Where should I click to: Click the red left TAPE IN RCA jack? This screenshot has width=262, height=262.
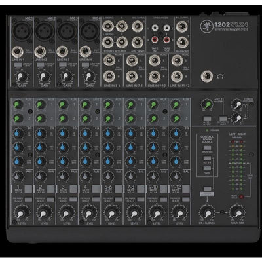click(155, 40)
